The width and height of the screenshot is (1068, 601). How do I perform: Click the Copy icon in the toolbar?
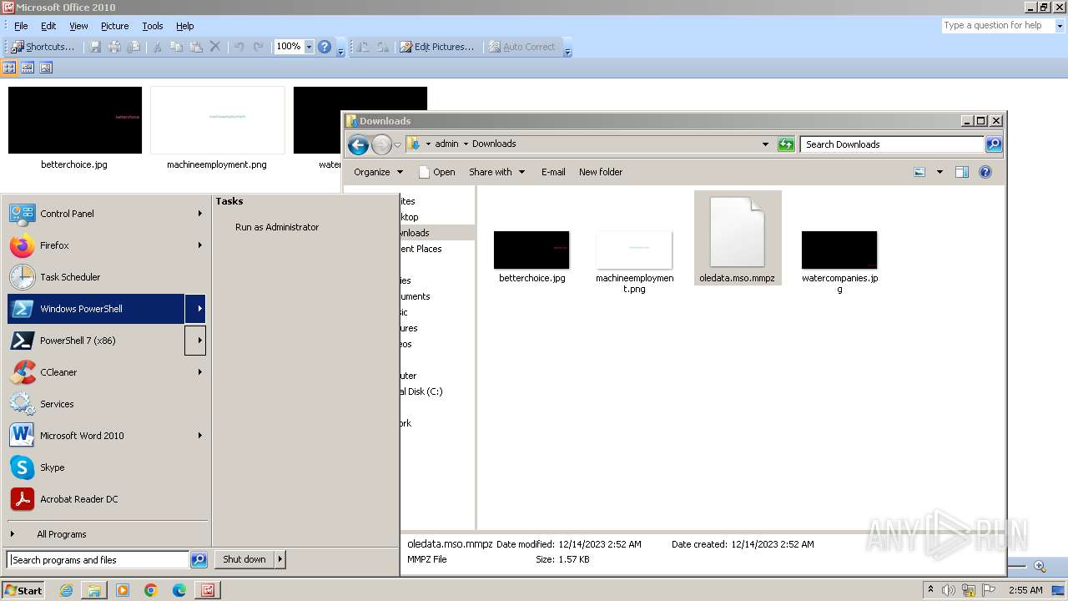[177, 47]
